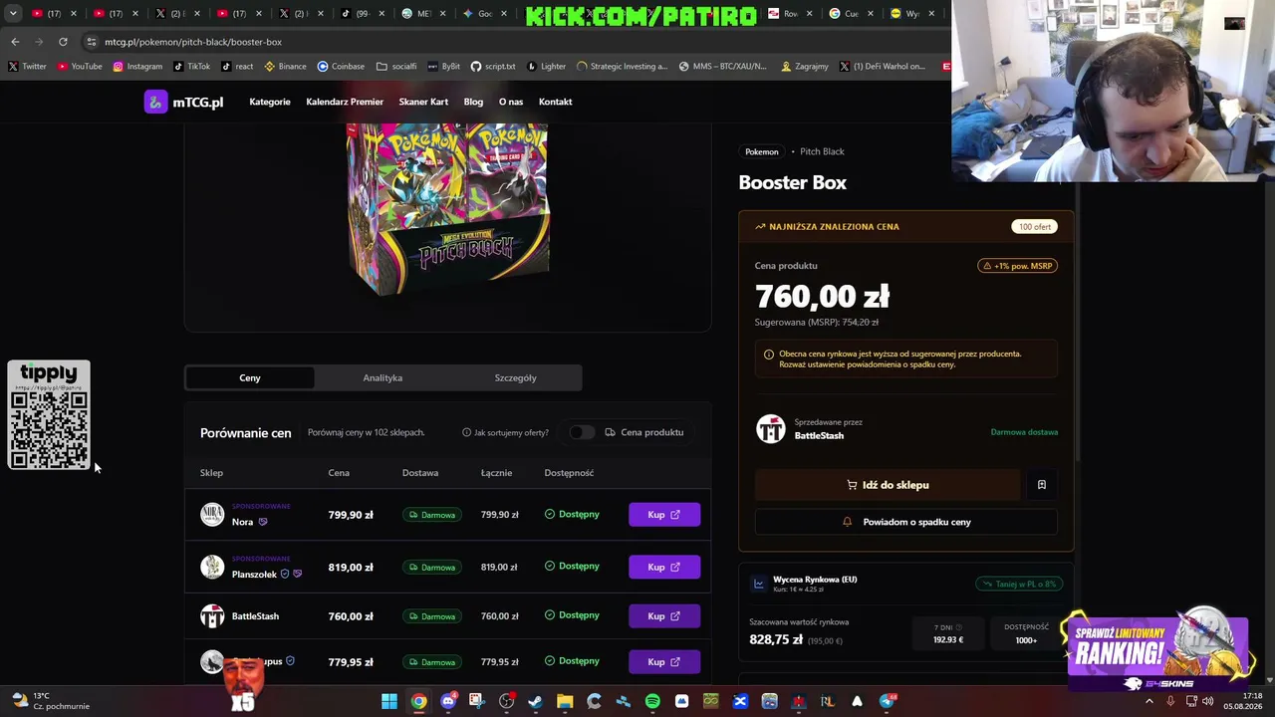Click the Tipply QR code widget
This screenshot has width=1275, height=717.
[x=49, y=415]
